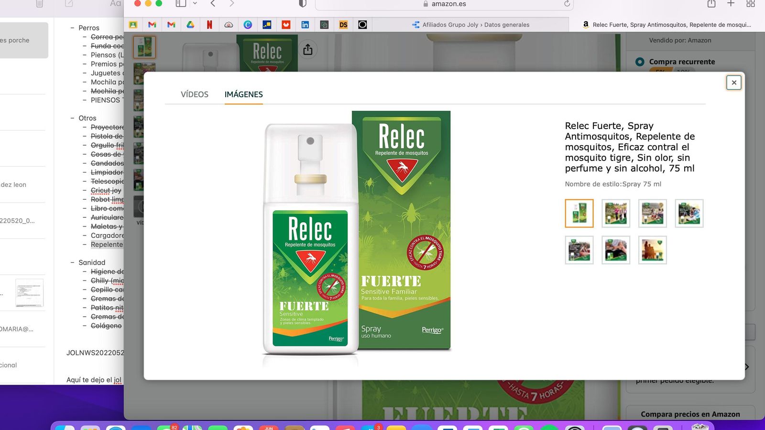The image size is (765, 430).
Task: Open tab overview with the grid icon
Action: point(751,4)
